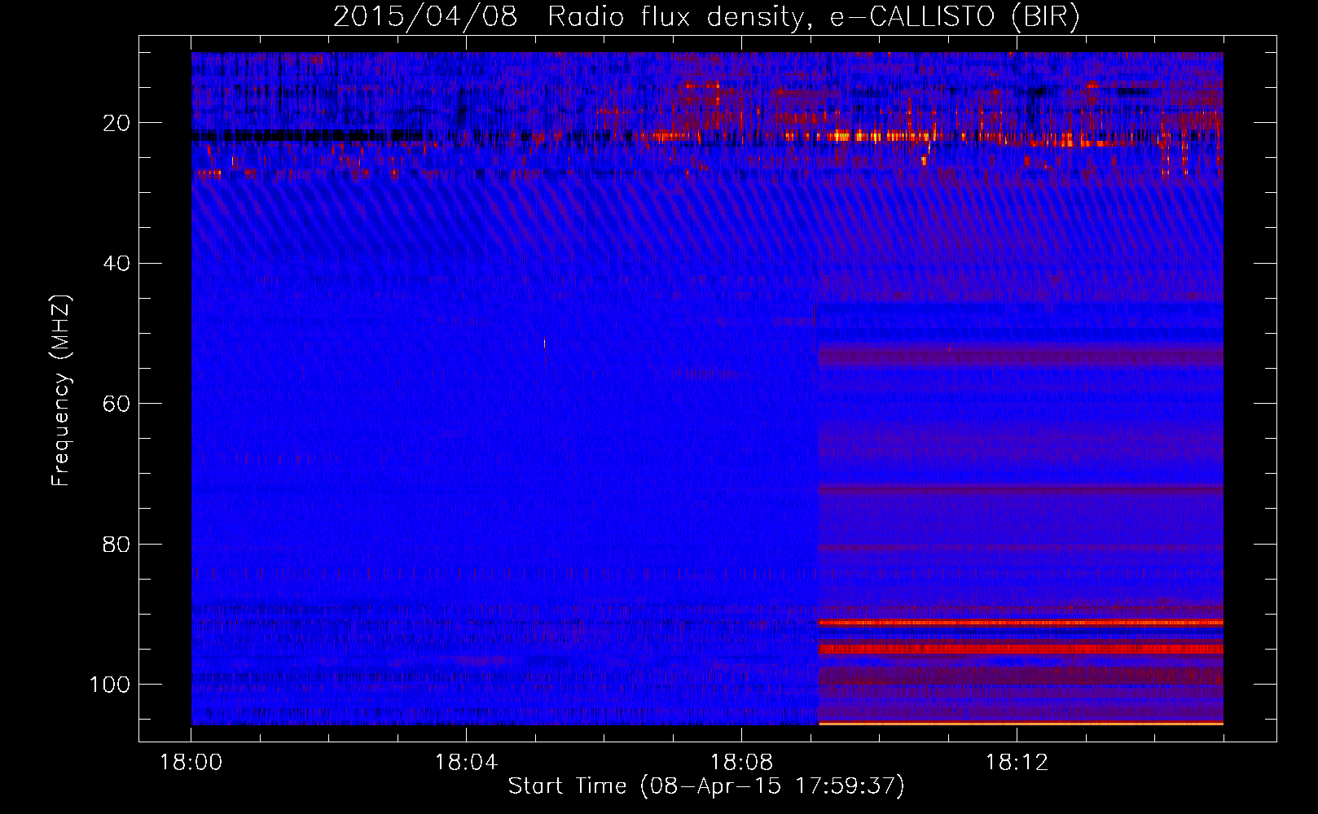1318x814 pixels.
Task: Select the 18:00 time tick label
Action: coord(191,763)
